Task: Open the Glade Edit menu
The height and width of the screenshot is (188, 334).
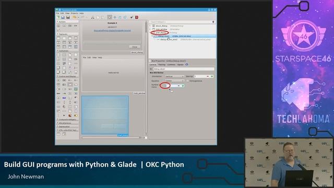Action: (x=62, y=13)
